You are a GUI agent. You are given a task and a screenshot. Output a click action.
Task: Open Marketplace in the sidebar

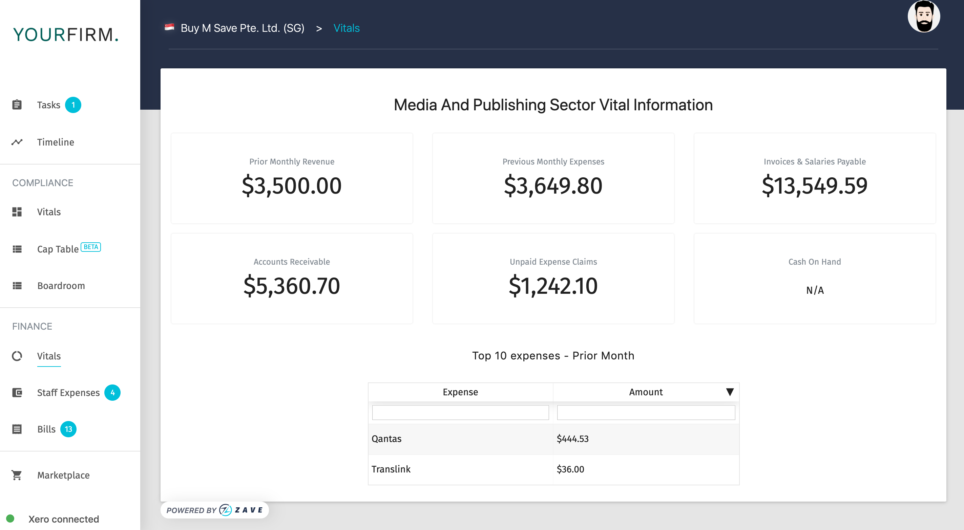[63, 475]
